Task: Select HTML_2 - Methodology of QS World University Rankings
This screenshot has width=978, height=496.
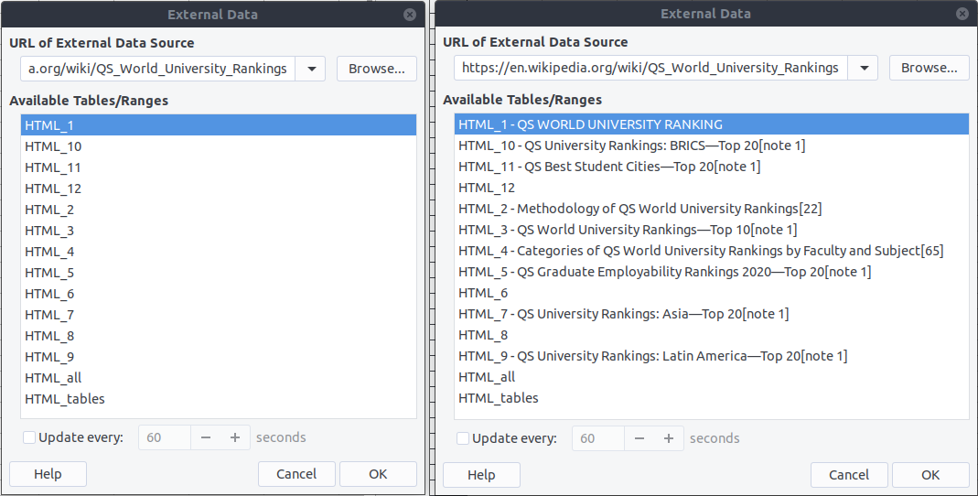Action: coord(712,209)
